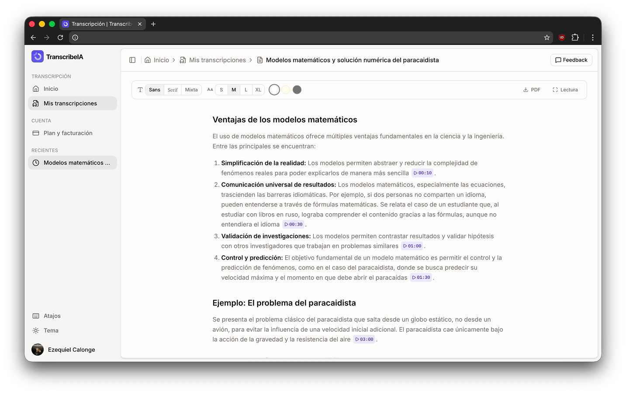
Task: Open the Chrome three-dot menu
Action: (x=593, y=38)
